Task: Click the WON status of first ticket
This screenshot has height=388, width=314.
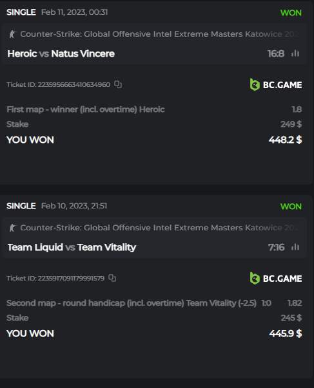Action: tap(291, 13)
